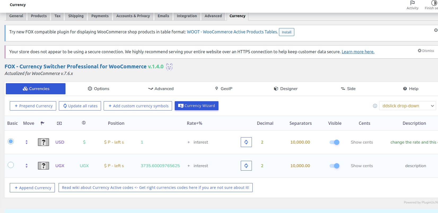438x213 pixels.
Task: Follow the Learn more here link
Action: pyautogui.click(x=358, y=52)
